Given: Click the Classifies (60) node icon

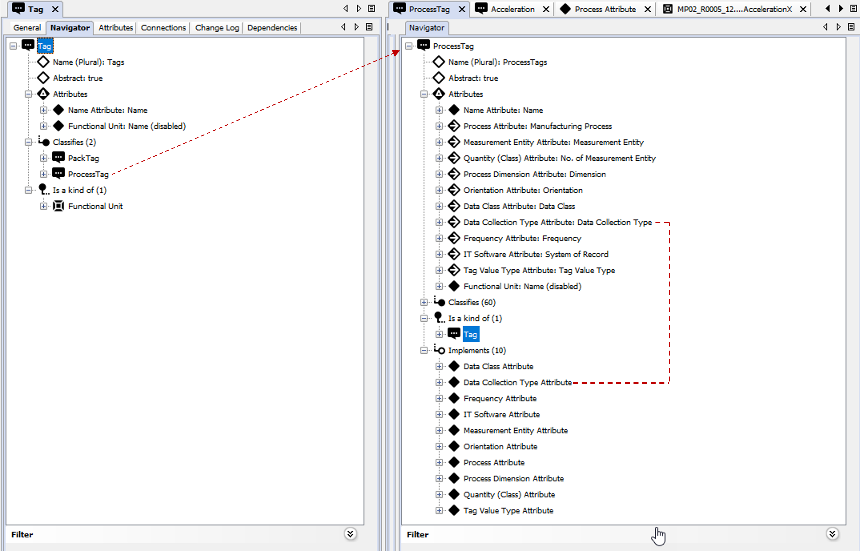Looking at the screenshot, I should 439,302.
